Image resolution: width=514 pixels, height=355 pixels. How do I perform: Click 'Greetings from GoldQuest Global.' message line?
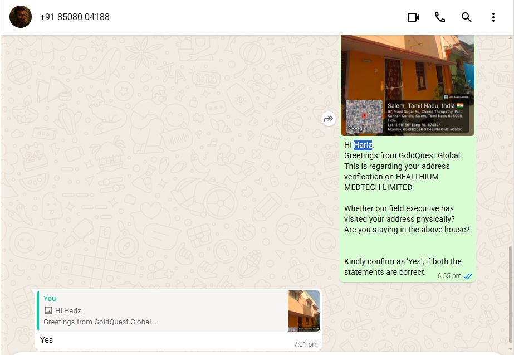pyautogui.click(x=403, y=155)
